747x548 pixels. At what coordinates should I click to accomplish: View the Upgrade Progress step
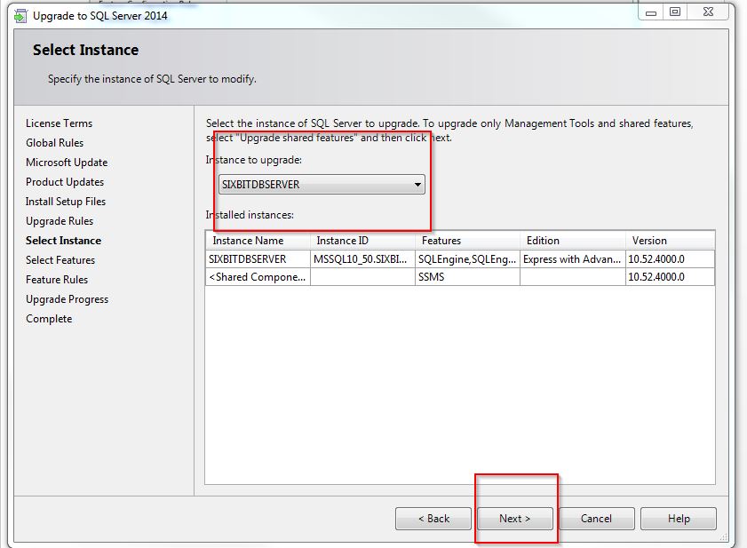tap(68, 298)
